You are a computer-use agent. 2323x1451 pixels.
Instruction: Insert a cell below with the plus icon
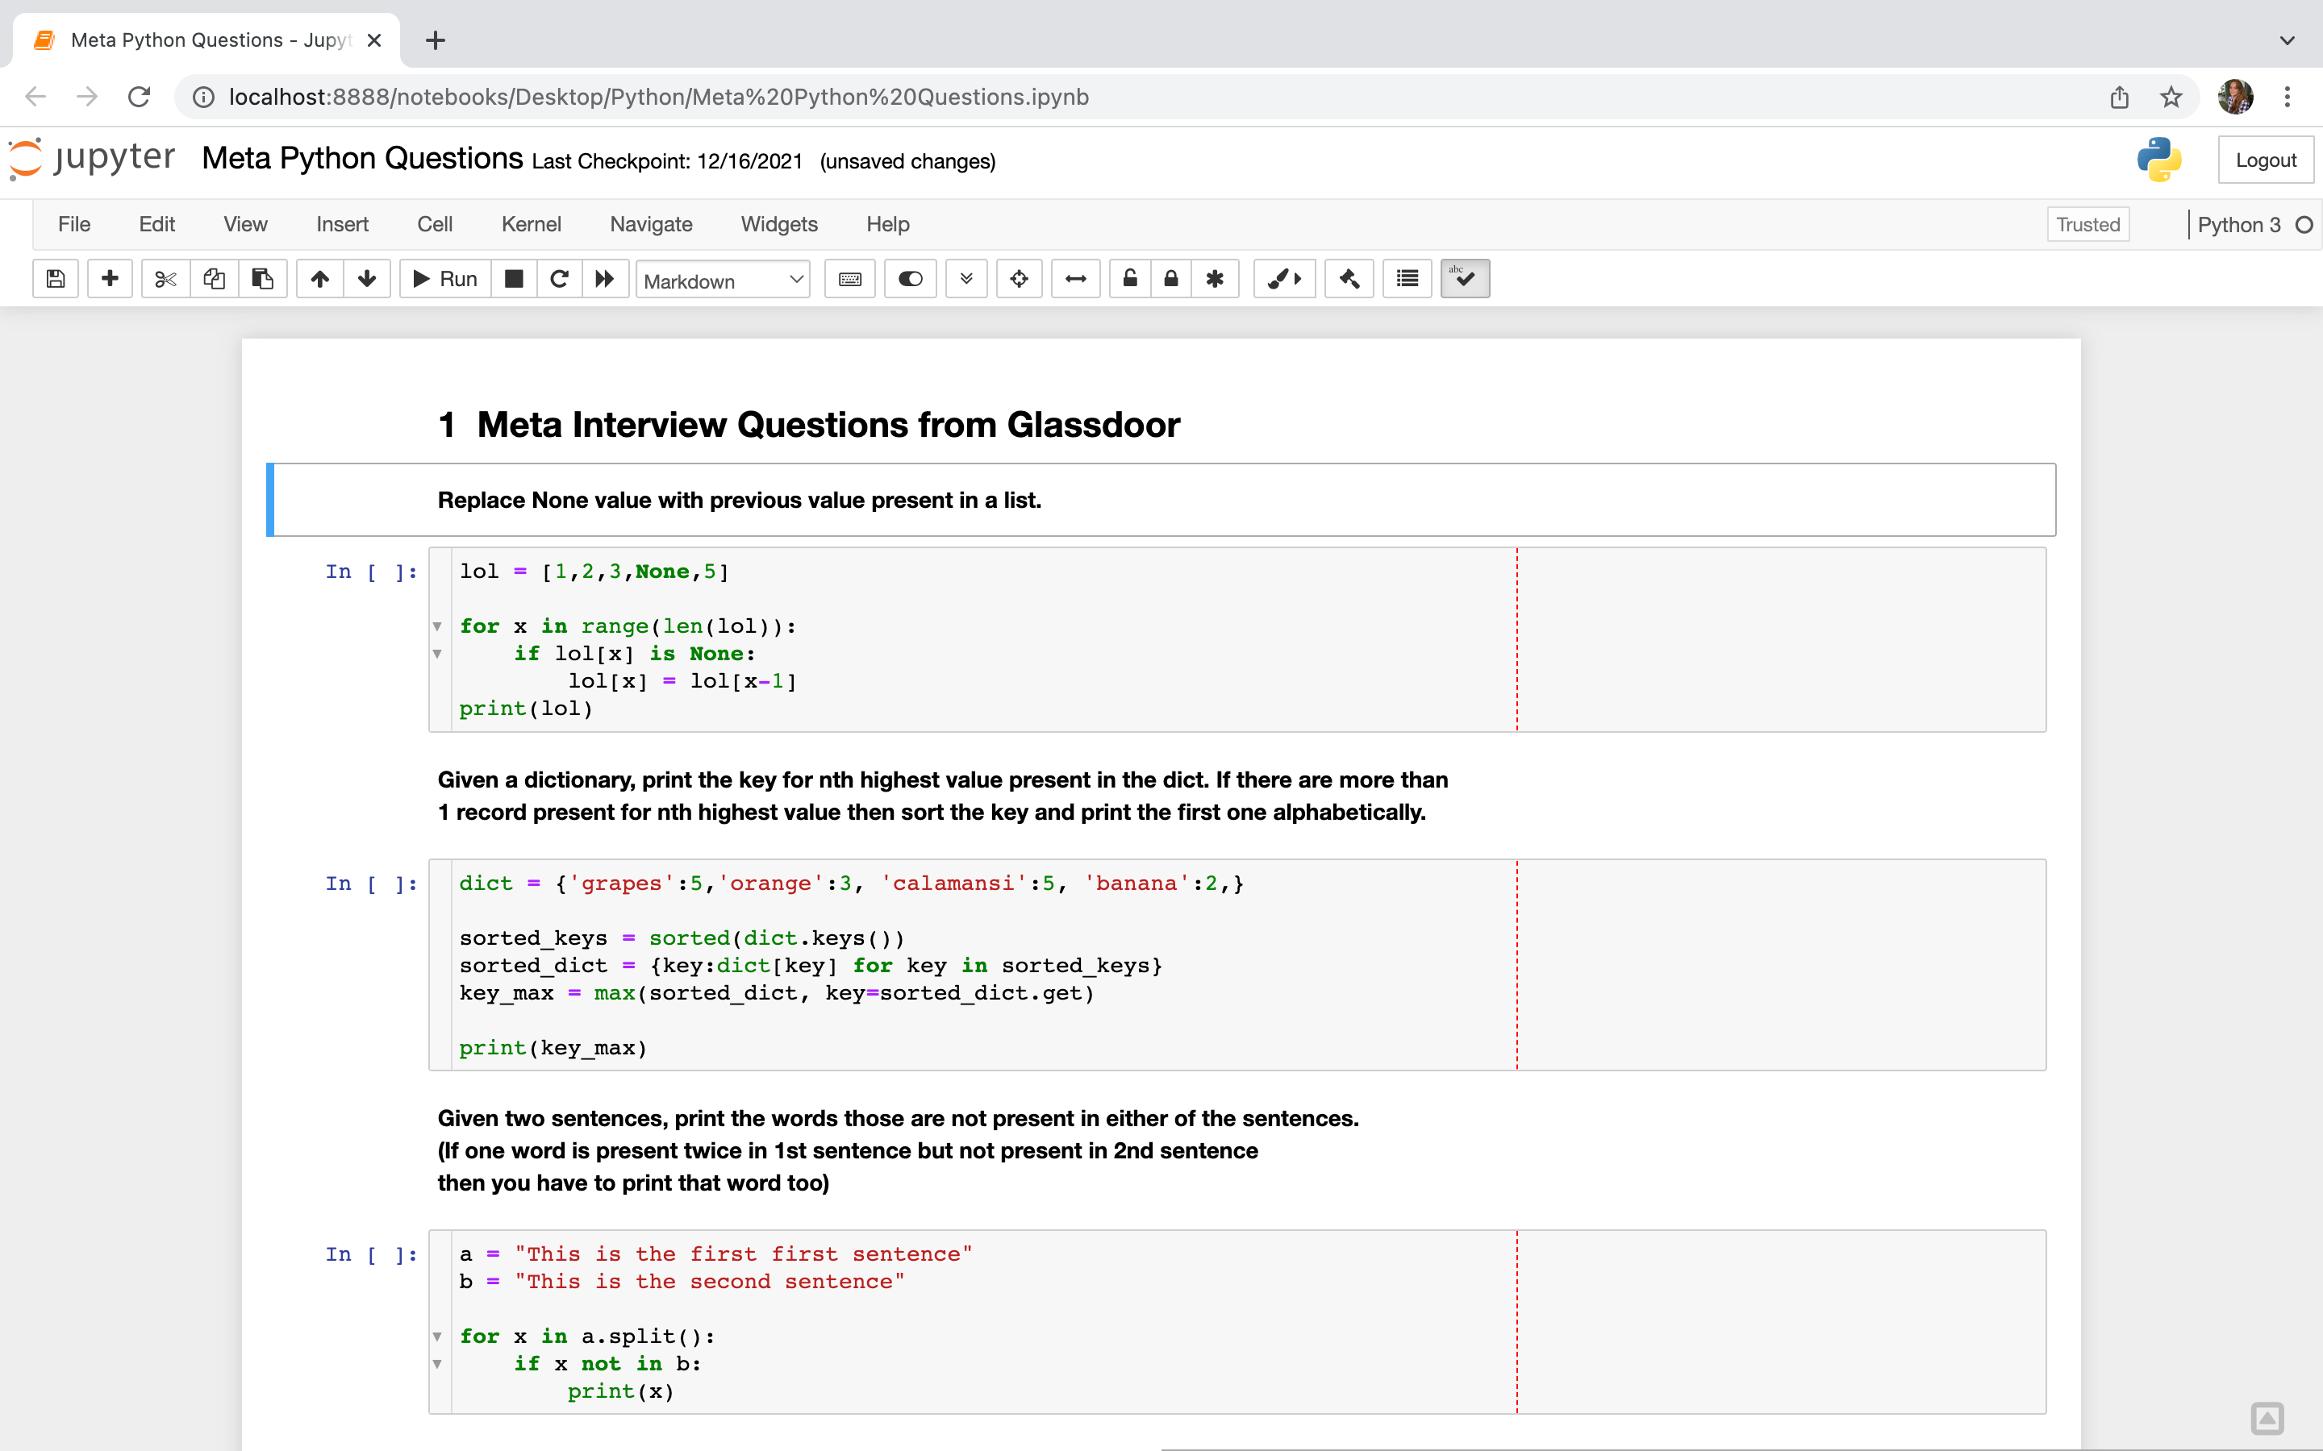click(111, 279)
